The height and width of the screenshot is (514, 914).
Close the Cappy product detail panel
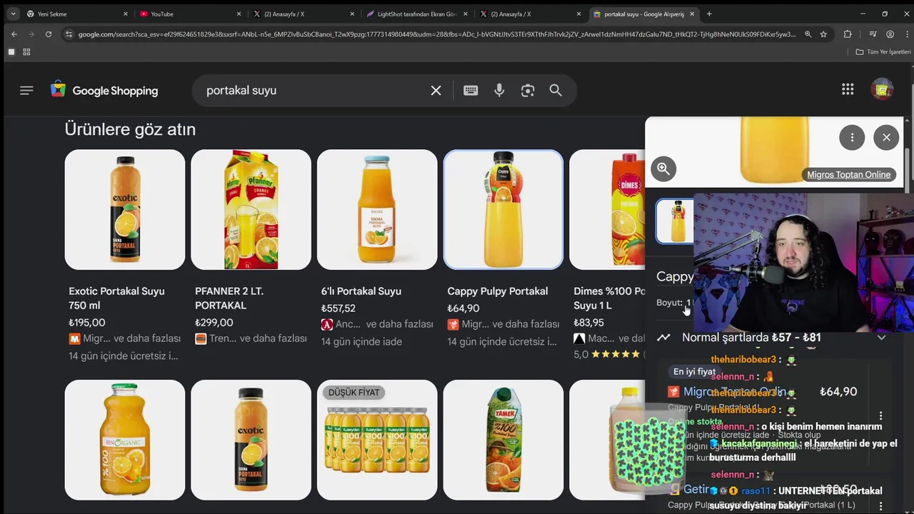(886, 138)
